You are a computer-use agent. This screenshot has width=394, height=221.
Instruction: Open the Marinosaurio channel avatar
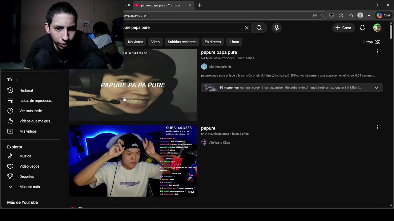pos(204,67)
